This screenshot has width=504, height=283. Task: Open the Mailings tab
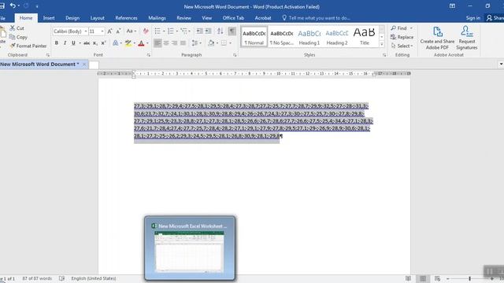[x=157, y=18]
